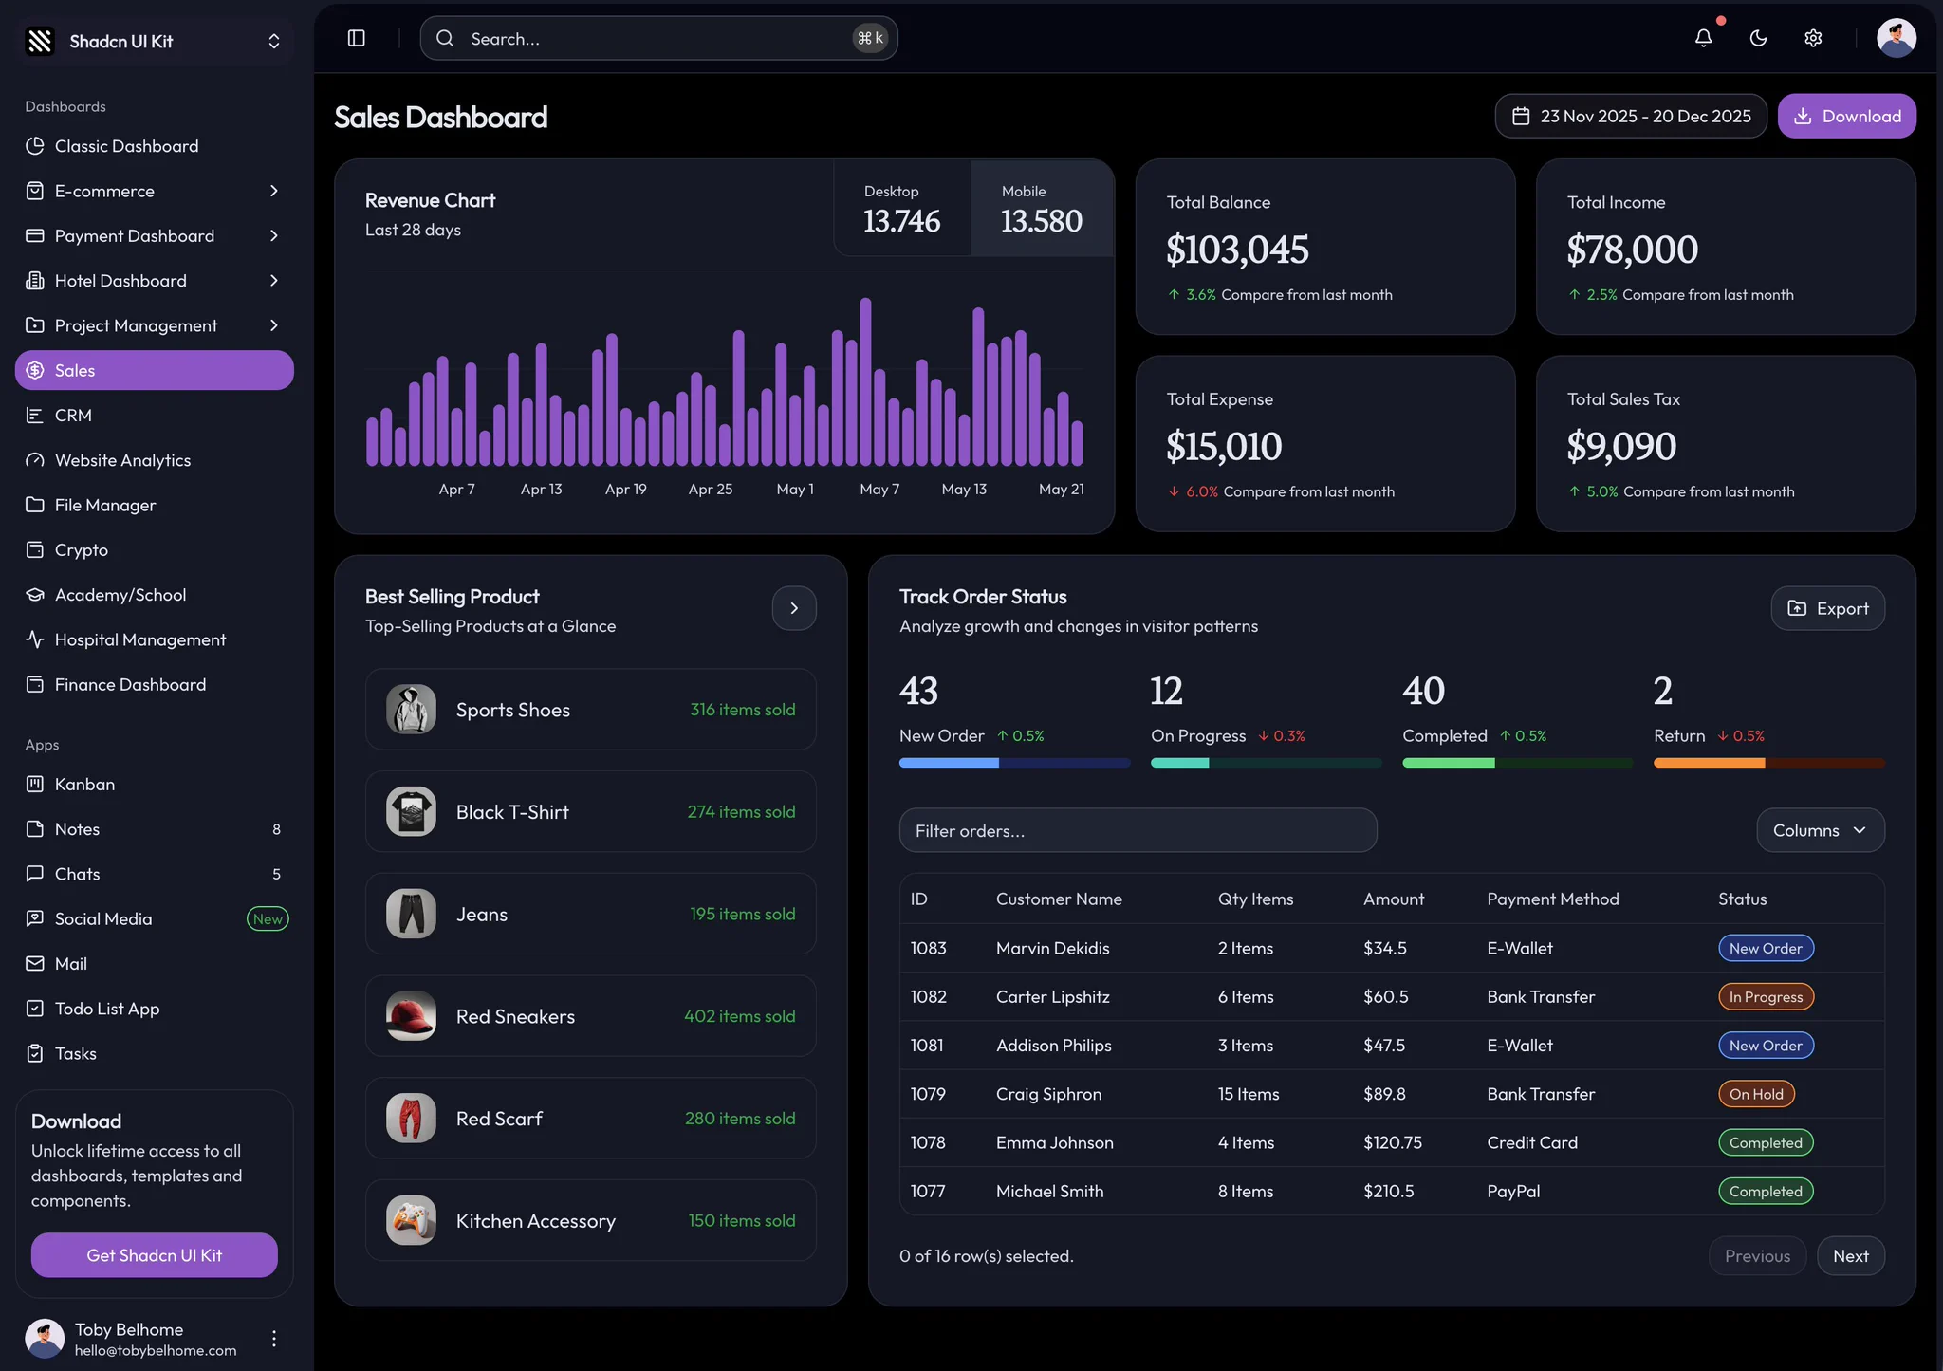This screenshot has height=1371, width=1943.
Task: Switch theme with moon icon
Action: [1758, 38]
